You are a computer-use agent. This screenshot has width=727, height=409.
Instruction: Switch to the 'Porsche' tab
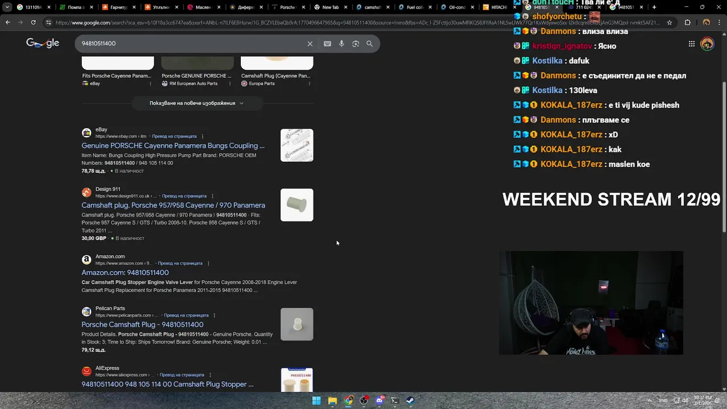[287, 7]
